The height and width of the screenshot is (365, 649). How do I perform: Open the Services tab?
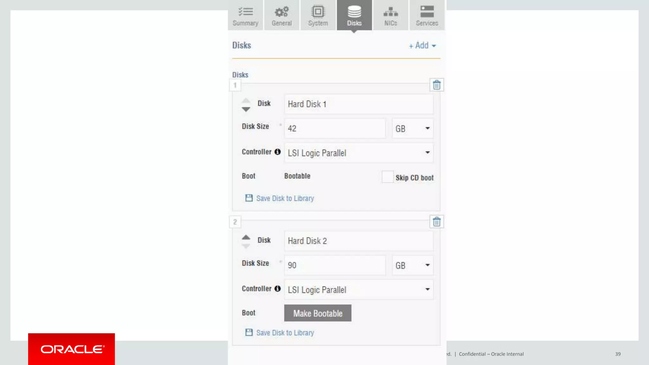tap(427, 15)
